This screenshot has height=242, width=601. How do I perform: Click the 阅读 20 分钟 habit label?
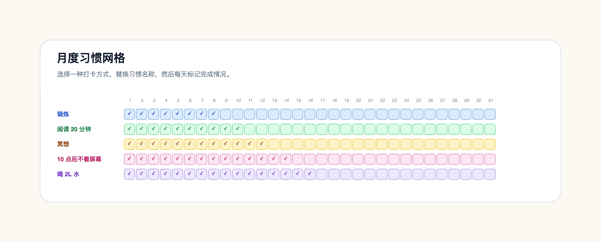pyautogui.click(x=74, y=129)
